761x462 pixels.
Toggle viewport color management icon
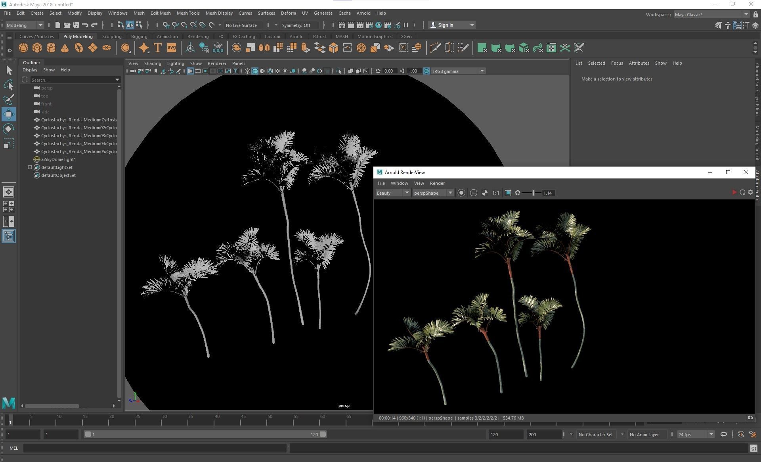point(426,71)
